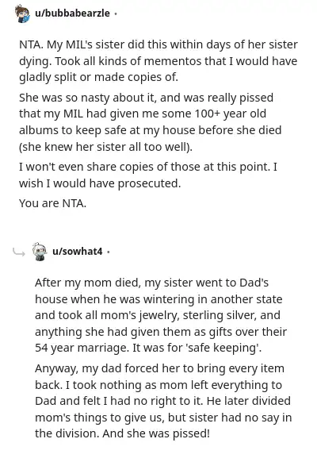The width and height of the screenshot is (317, 462).
Task: Click the dot separator after u/bubbabearzle
Action: [116, 13]
